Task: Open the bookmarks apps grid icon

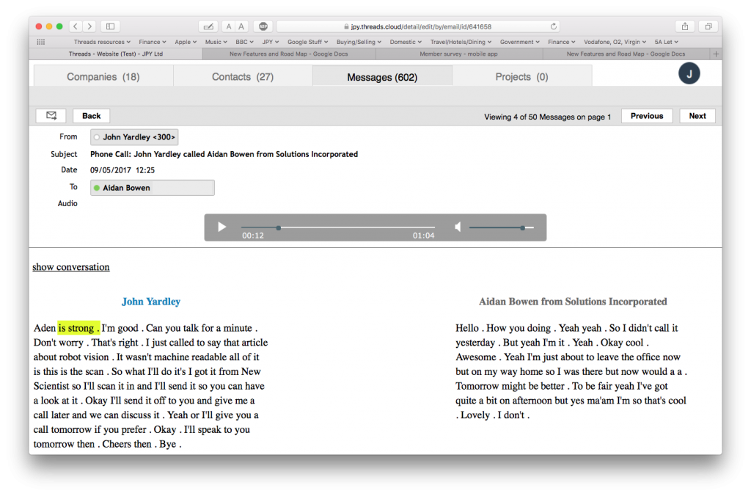Action: (x=41, y=42)
